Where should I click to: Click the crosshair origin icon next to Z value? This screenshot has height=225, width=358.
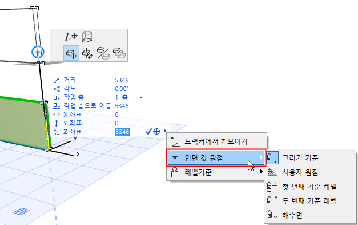(x=156, y=131)
